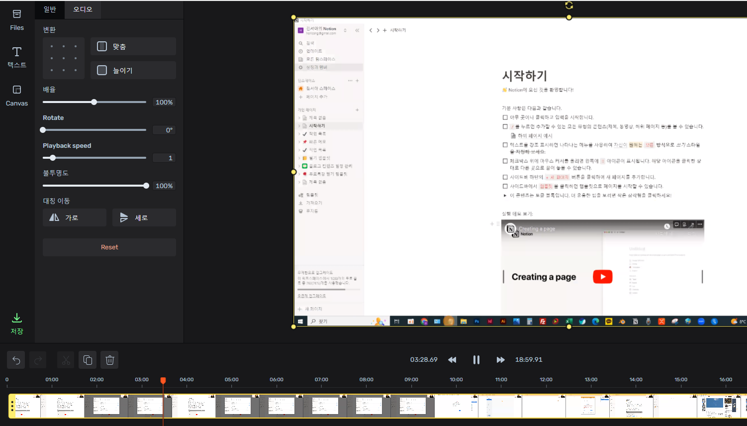The image size is (747, 426).
Task: Click the clip's left trim handle
Action: click(12, 406)
